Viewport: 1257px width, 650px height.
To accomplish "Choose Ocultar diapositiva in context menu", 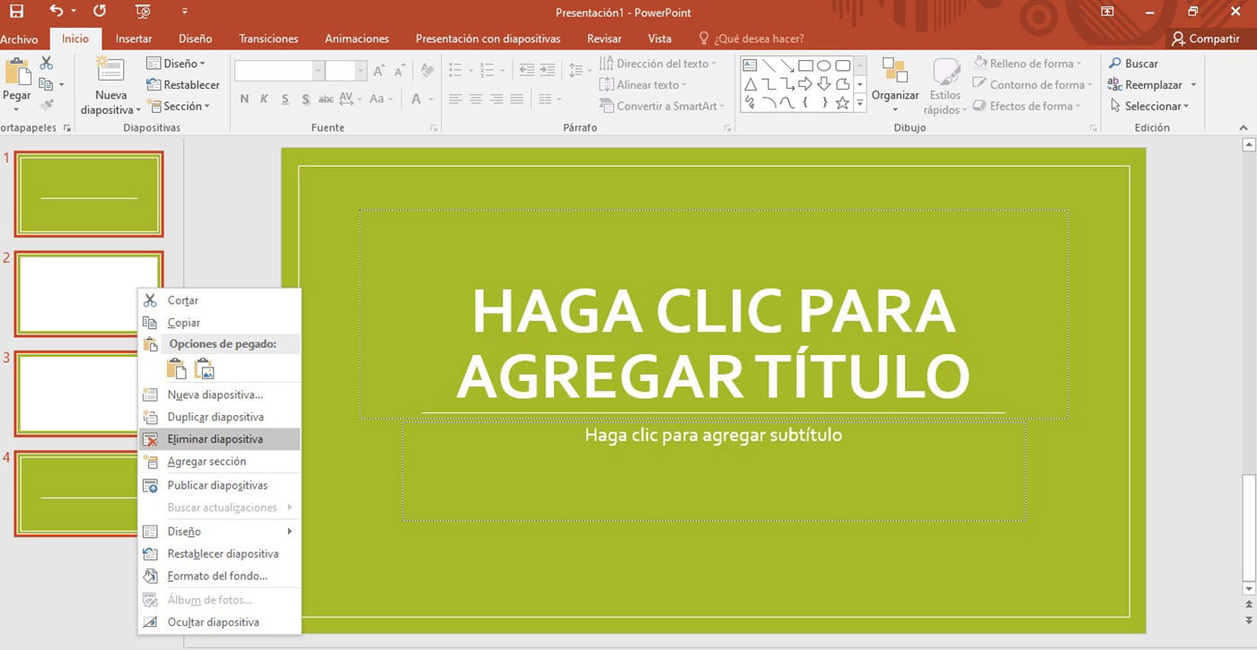I will point(219,622).
